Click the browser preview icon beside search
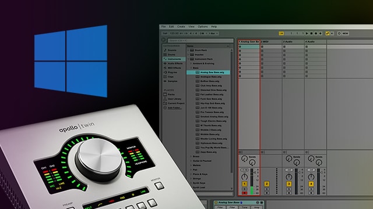This screenshot has width=373, height=209. tap(164, 40)
